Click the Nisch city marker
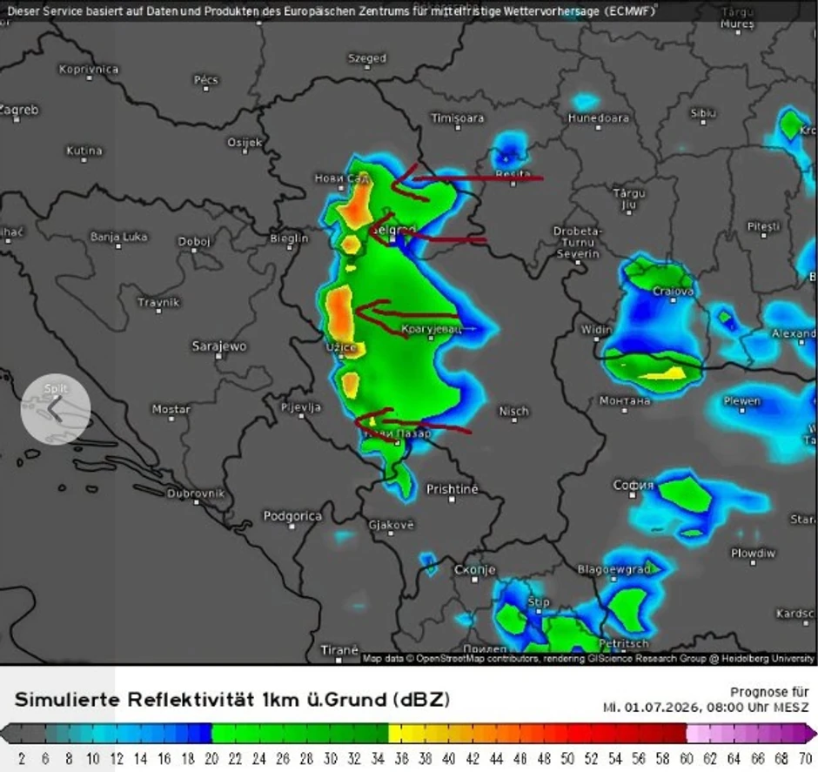 click(513, 420)
